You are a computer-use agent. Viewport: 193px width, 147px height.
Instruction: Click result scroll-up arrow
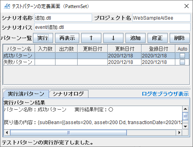click(185, 109)
